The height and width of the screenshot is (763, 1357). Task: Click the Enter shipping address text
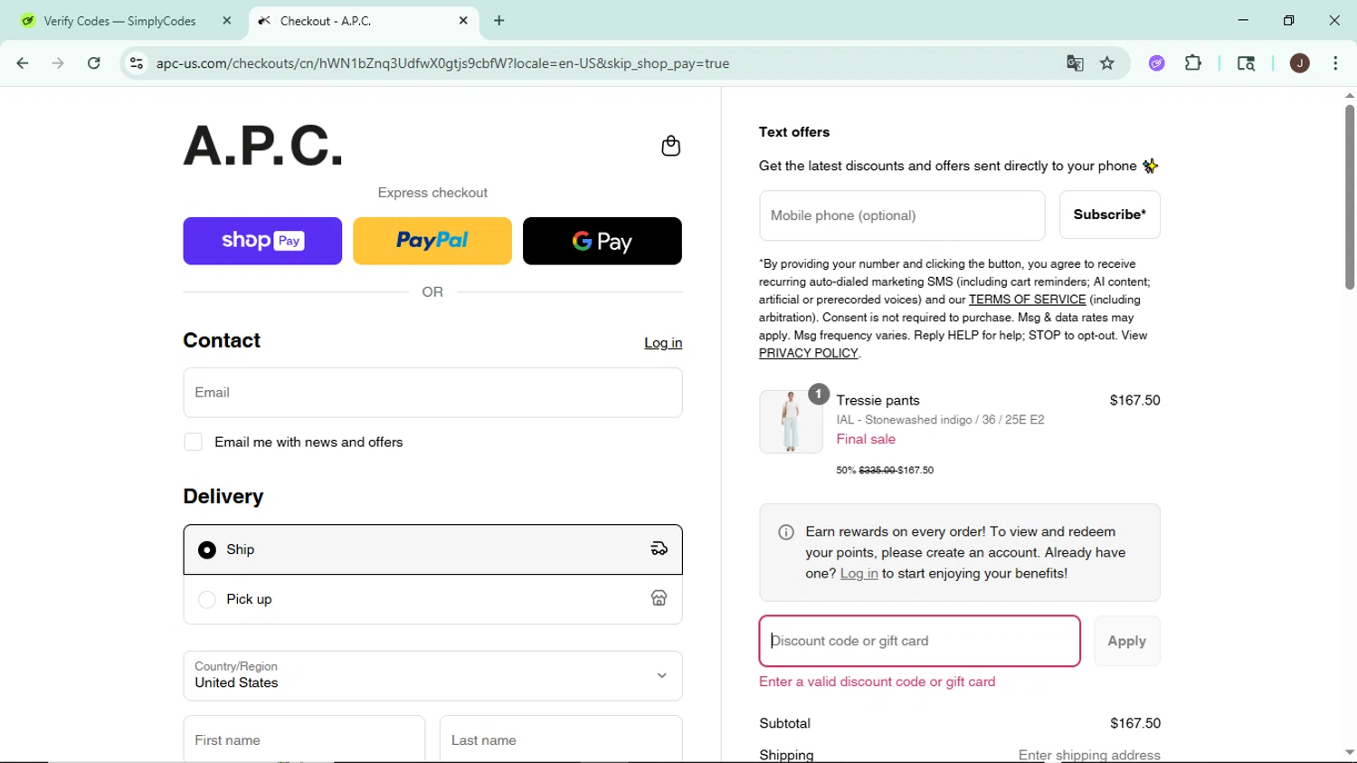1089,755
